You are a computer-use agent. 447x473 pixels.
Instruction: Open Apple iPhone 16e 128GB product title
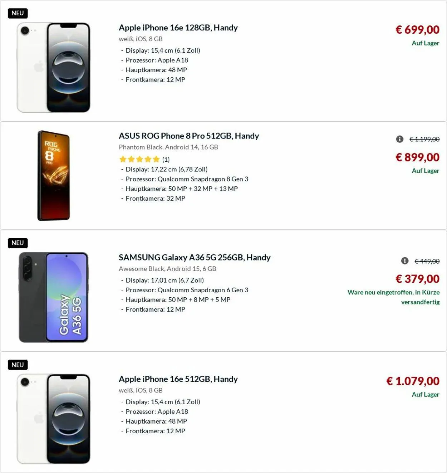(x=178, y=28)
